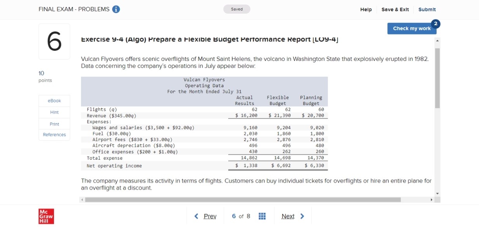Go back with the Prev button
Image resolution: width=479 pixels, height=227 pixels.
(x=205, y=216)
